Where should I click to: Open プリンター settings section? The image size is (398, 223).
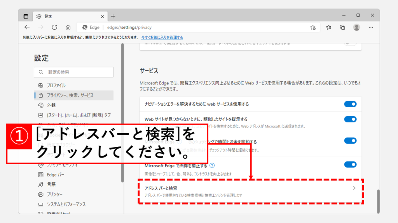(x=54, y=194)
